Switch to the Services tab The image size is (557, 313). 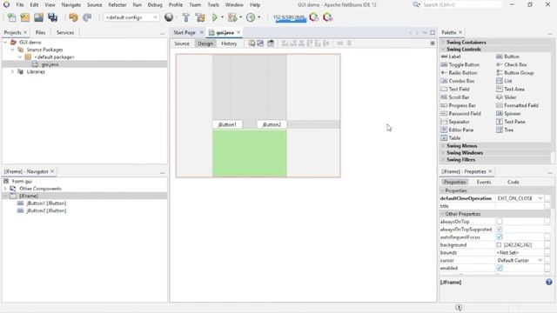tap(65, 32)
